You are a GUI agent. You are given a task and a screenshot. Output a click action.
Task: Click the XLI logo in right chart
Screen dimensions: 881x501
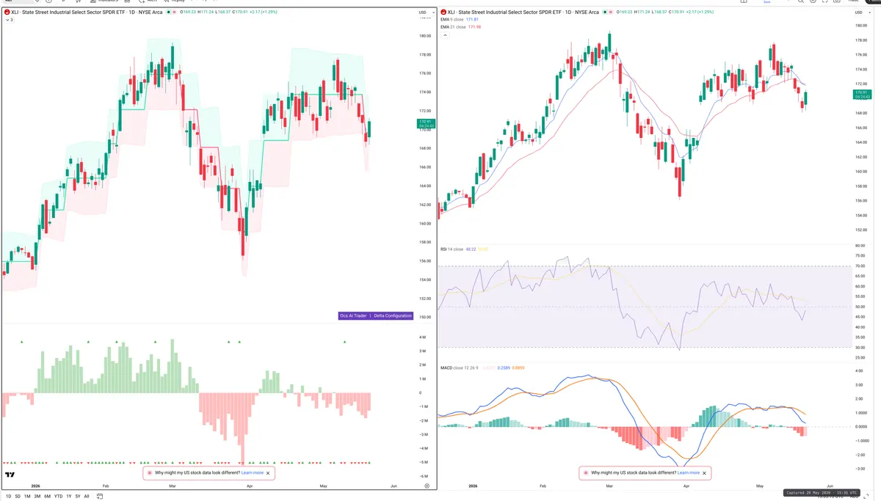443,12
